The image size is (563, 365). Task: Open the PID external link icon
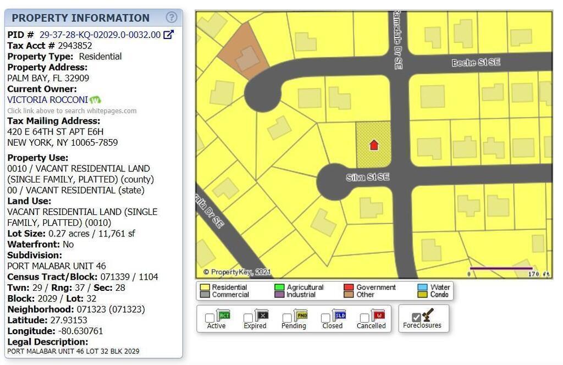point(169,35)
